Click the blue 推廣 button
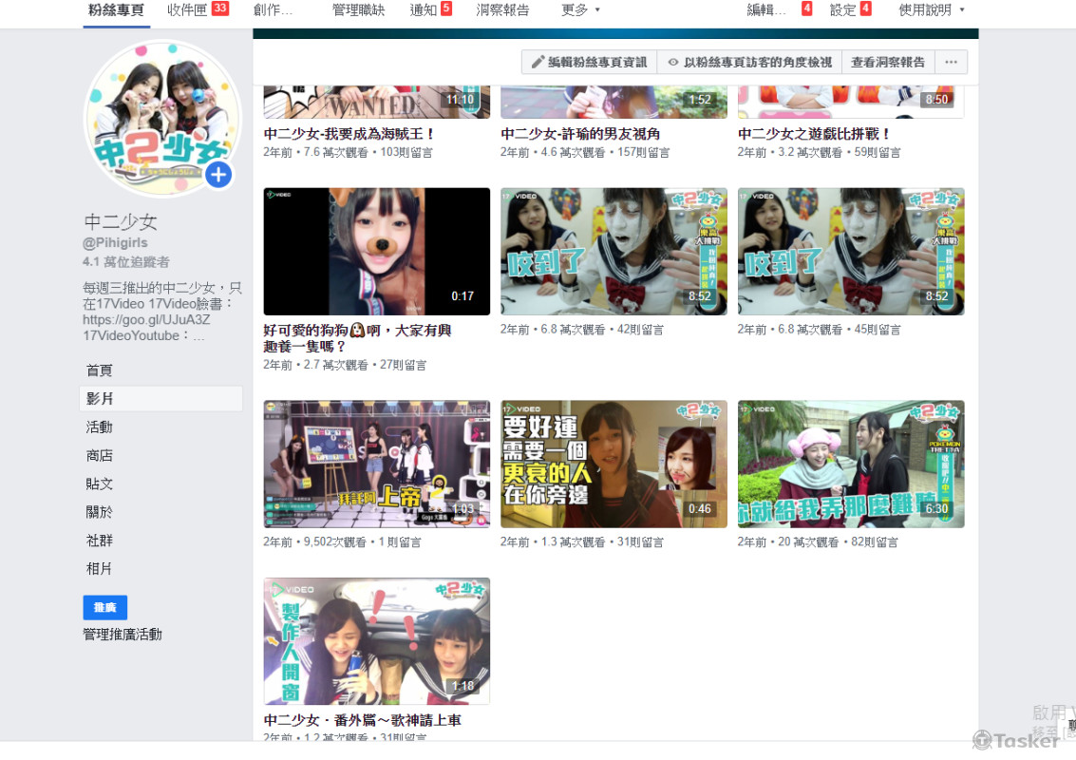Image resolution: width=1076 pixels, height=760 pixels. 104,607
